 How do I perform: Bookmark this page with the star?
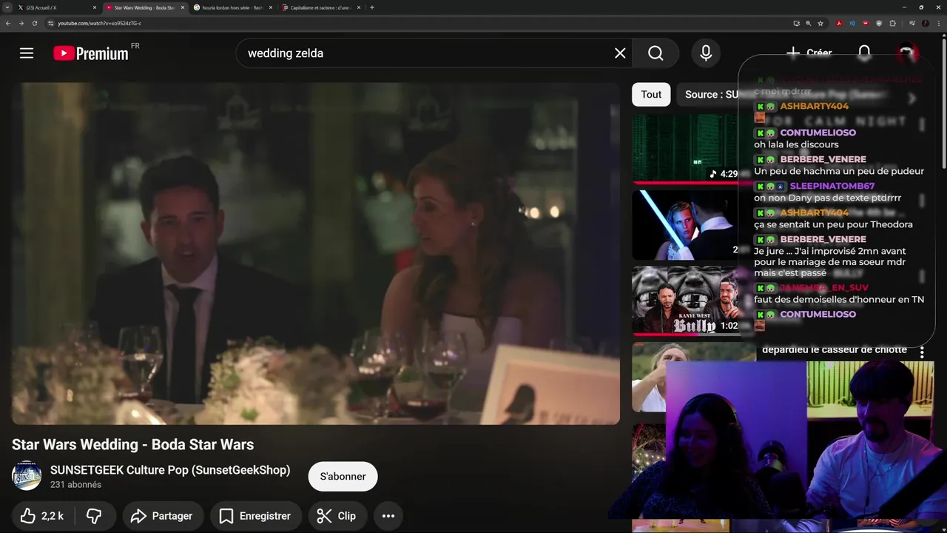click(x=820, y=23)
